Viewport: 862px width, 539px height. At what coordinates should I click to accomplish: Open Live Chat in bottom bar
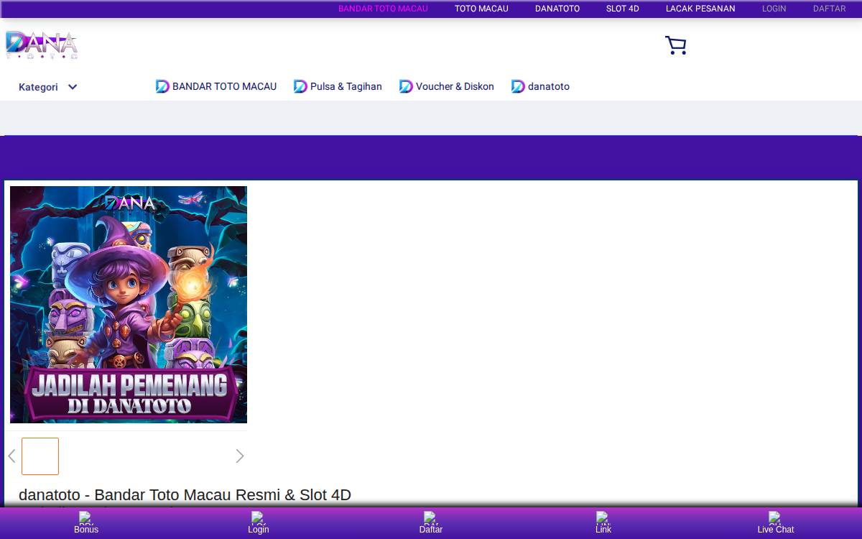tap(776, 523)
